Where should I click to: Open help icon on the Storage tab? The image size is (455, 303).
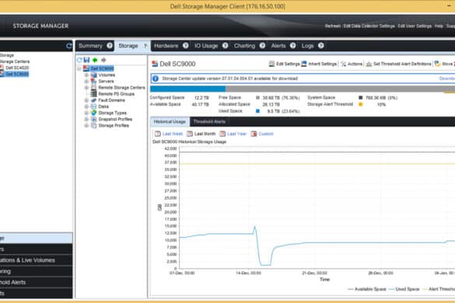point(145,46)
